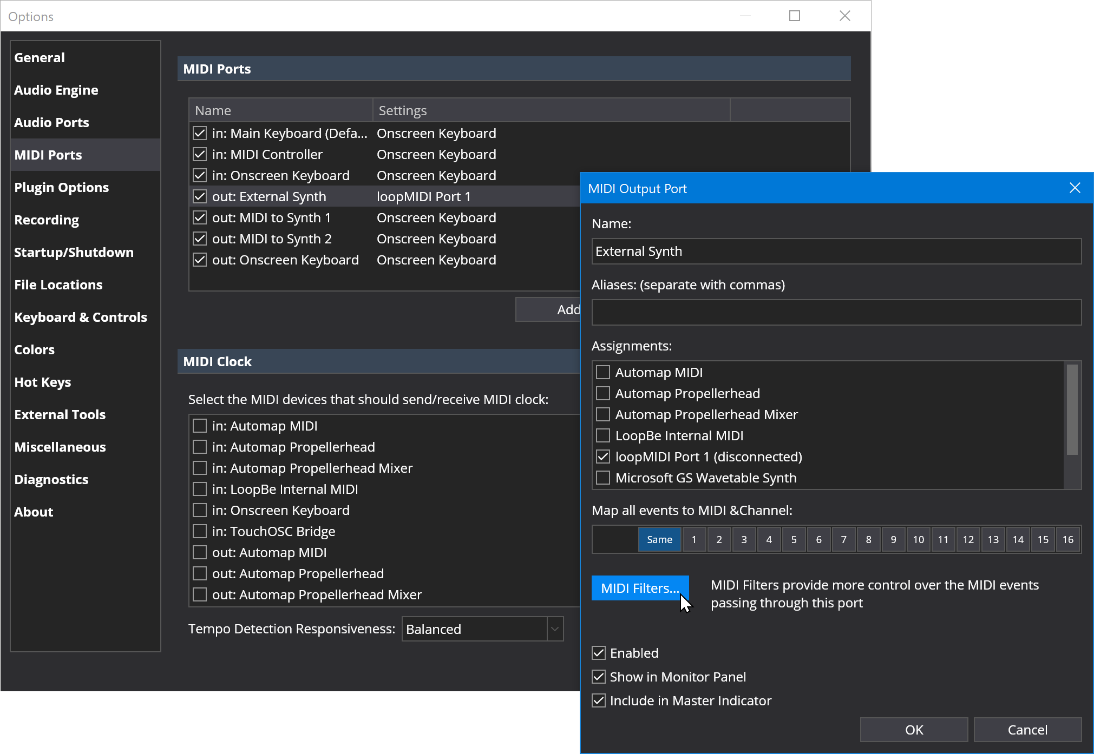Uncheck 'in: Onscreen Keyboard' in MIDI Ports list
This screenshot has width=1094, height=754.
coord(200,175)
